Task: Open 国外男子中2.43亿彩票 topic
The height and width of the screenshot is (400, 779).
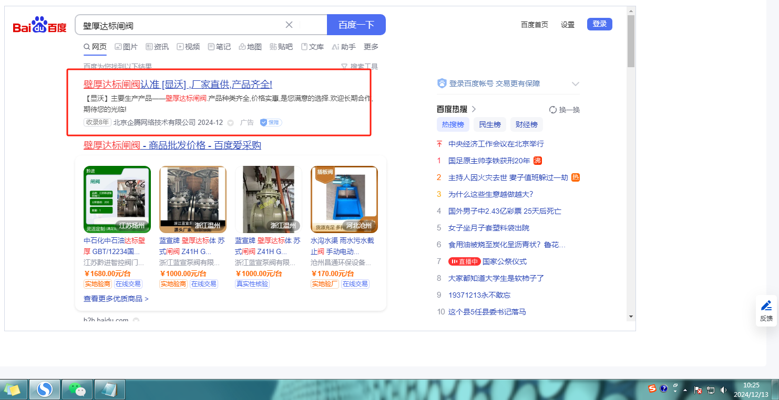Action: [505, 211]
